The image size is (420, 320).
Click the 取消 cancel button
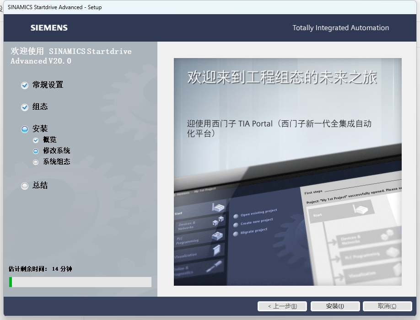387,306
